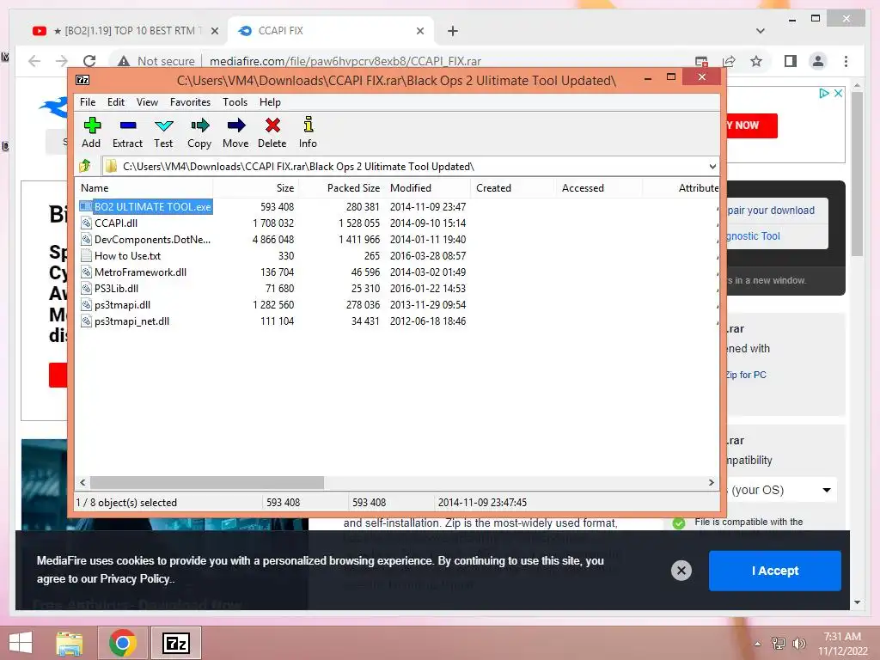Sort the file list by Name column

(144, 188)
